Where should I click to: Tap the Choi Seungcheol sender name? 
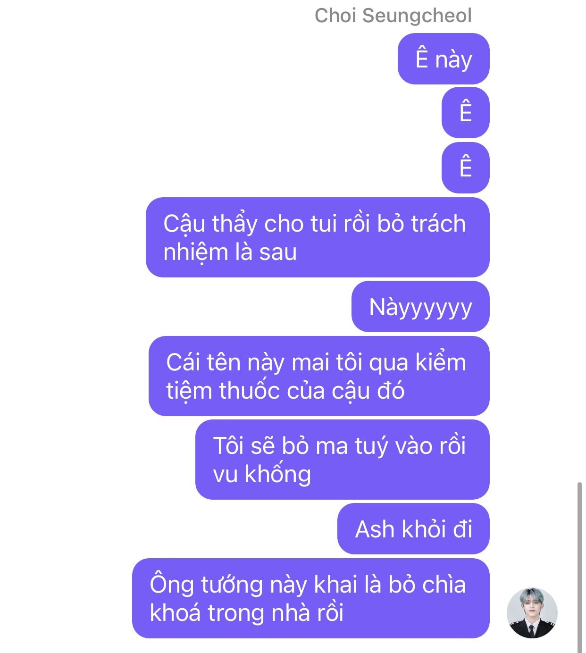393,16
